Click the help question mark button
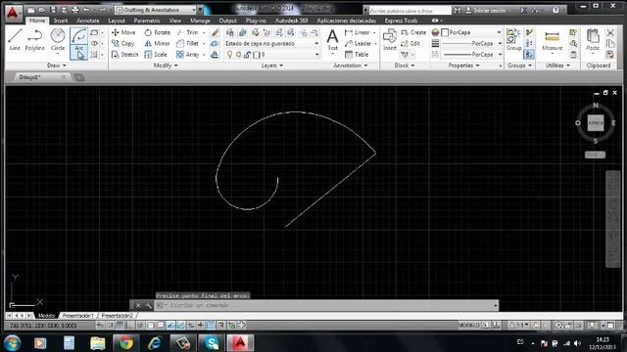 pyautogui.click(x=555, y=11)
